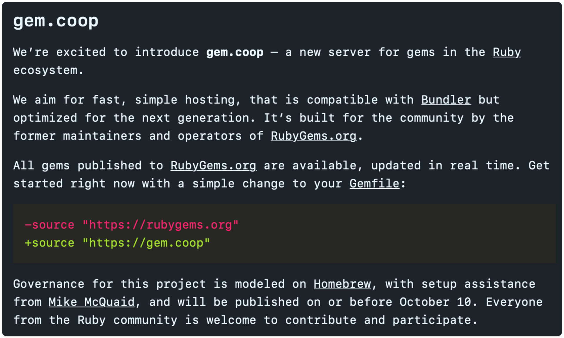Open the Bundler link
The height and width of the screenshot is (338, 564).
[446, 100]
